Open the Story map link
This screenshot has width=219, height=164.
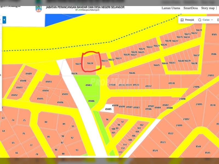(208, 8)
